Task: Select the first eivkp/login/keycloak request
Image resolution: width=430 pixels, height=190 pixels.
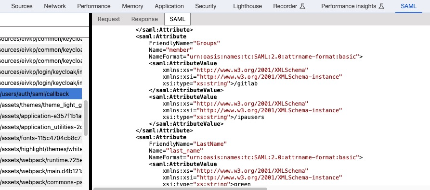Action: [41, 71]
